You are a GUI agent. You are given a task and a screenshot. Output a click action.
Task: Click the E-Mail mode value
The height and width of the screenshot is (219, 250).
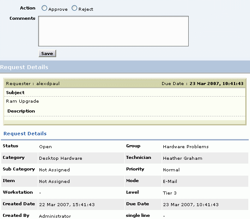pyautogui.click(x=170, y=181)
